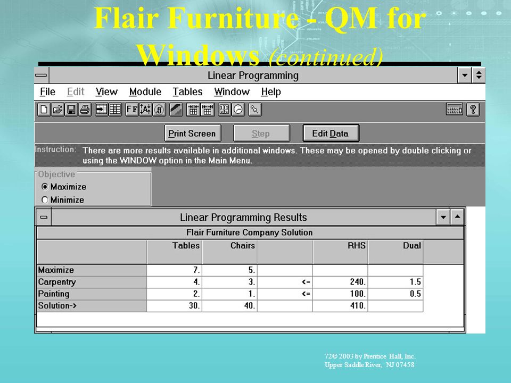Click the Painting RHS value 100.
The height and width of the screenshot is (383, 511).
[x=341, y=294]
